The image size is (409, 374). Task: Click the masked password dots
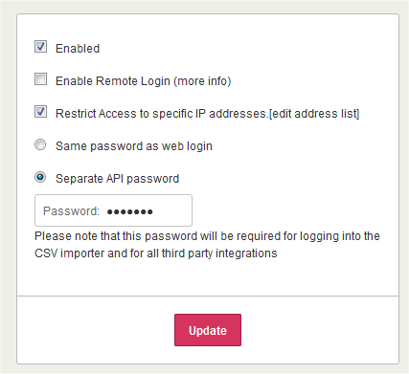coord(129,211)
